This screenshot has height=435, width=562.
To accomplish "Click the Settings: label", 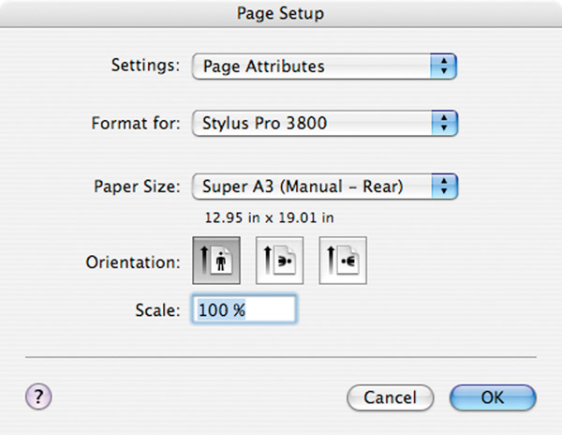I will pos(145,66).
